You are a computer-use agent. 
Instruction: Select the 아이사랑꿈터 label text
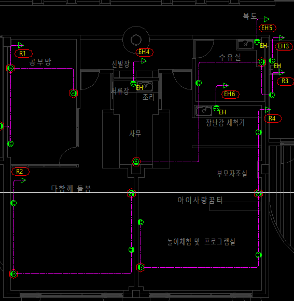pos(200,200)
